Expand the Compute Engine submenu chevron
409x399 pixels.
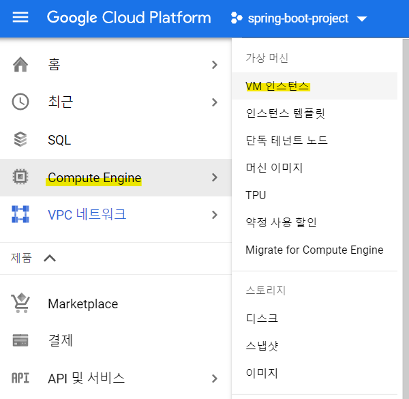(x=215, y=177)
